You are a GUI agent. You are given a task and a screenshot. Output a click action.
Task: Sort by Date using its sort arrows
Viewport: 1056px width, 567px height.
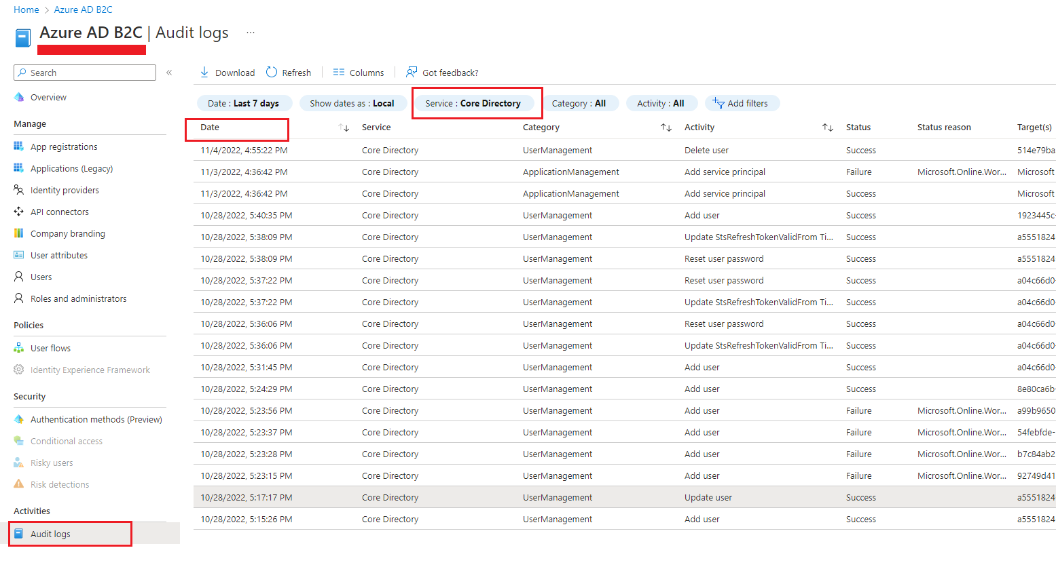coord(344,128)
